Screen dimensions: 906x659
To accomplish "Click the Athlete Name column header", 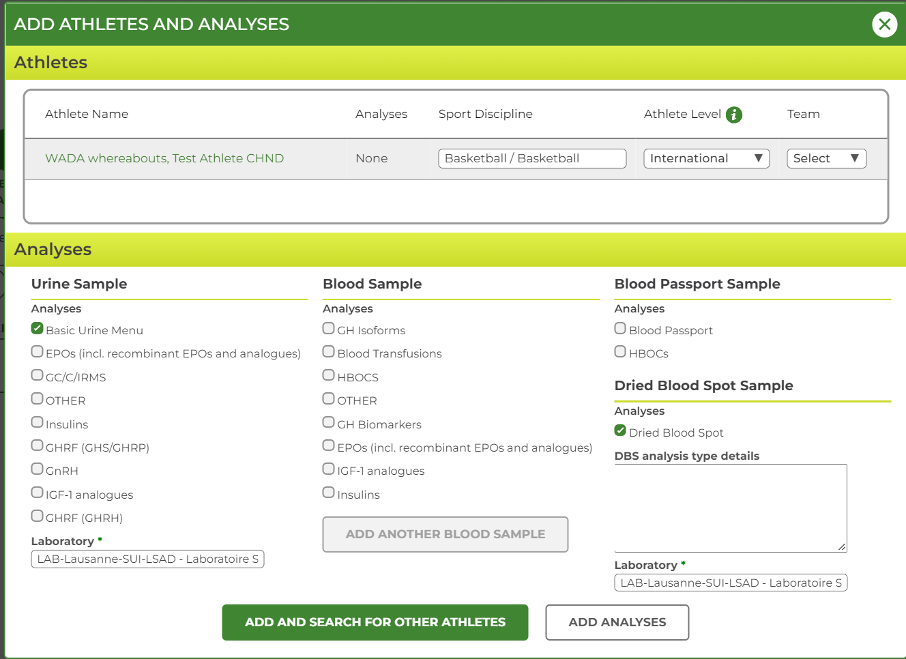I will pyautogui.click(x=87, y=114).
